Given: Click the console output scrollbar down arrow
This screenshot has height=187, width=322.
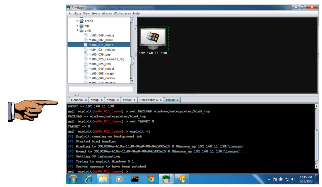Looking at the screenshot, I should pos(316,166).
